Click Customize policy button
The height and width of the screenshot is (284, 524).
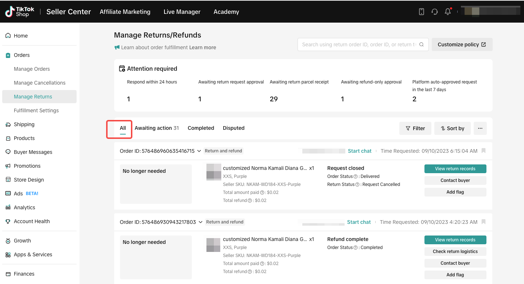pos(462,44)
